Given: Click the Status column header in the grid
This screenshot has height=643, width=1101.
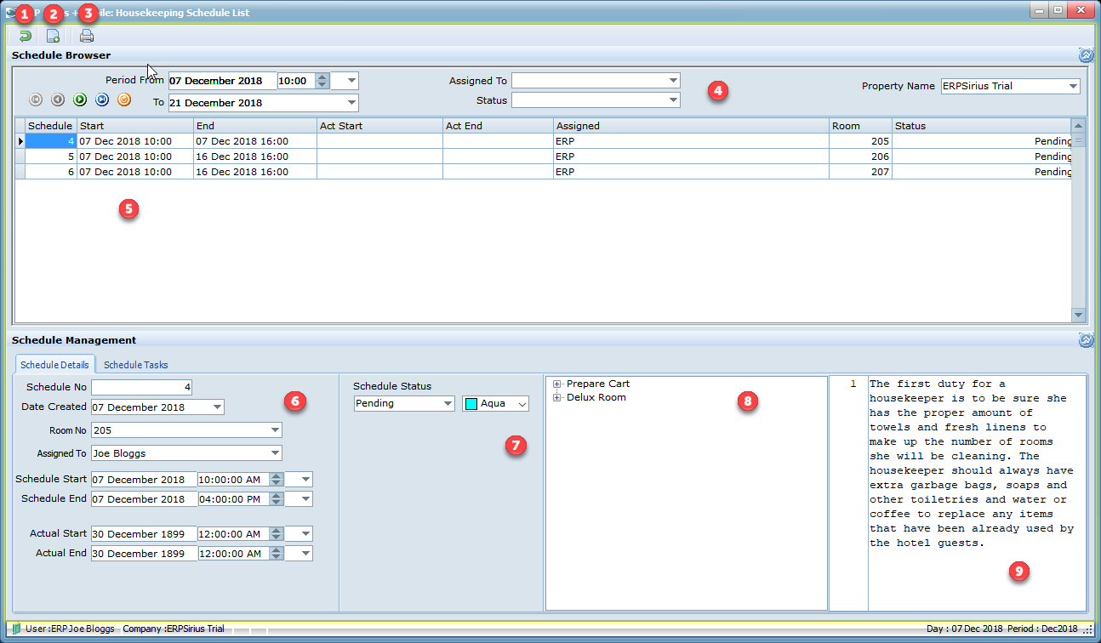Looking at the screenshot, I should pos(981,126).
